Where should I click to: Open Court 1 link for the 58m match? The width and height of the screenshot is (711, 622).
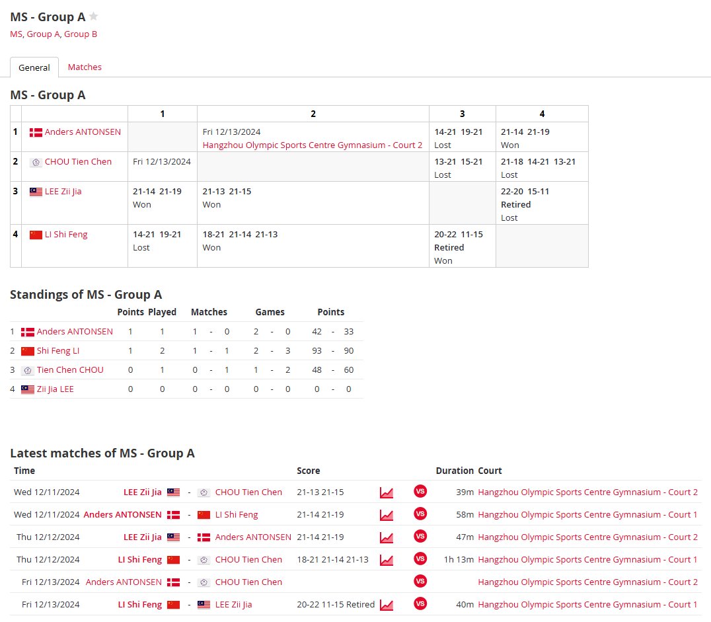587,515
